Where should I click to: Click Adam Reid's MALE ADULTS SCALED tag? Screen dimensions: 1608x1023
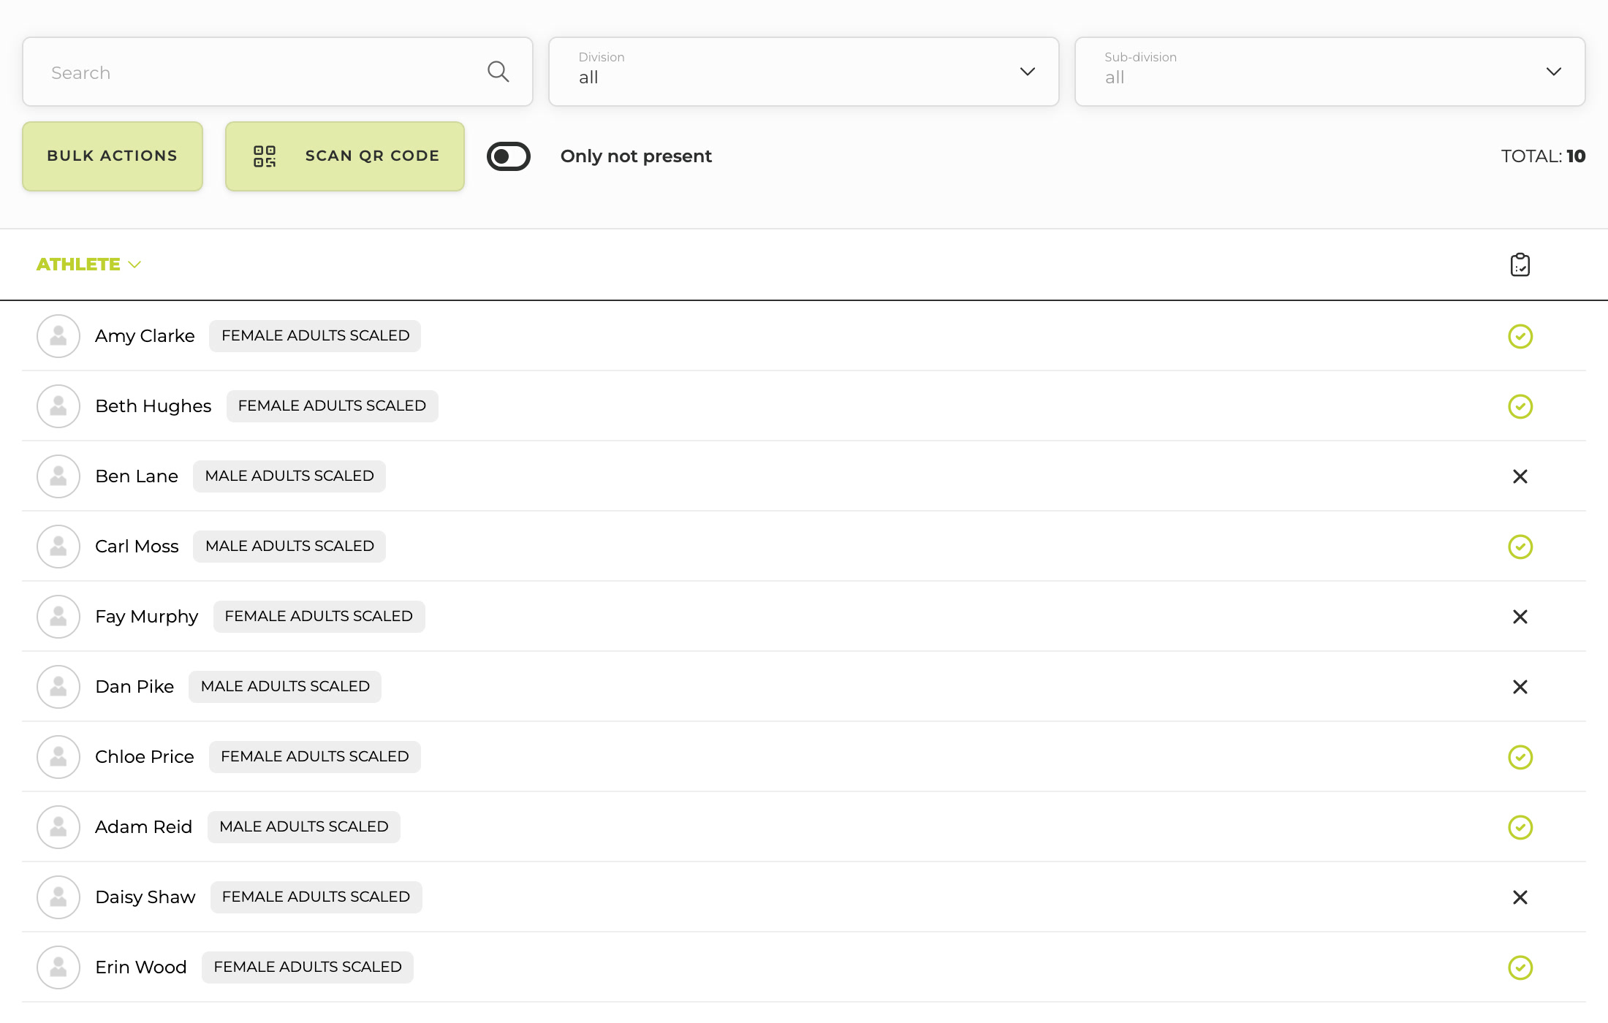(304, 827)
